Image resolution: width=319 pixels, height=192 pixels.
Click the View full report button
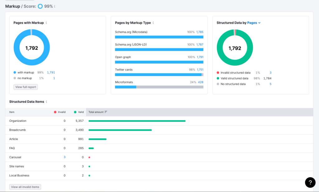[26, 87]
